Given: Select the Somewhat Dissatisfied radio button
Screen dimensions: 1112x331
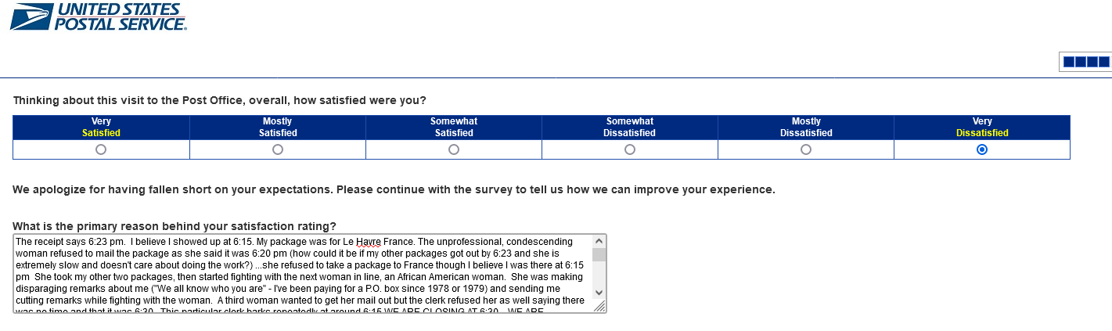Looking at the screenshot, I should [x=630, y=149].
